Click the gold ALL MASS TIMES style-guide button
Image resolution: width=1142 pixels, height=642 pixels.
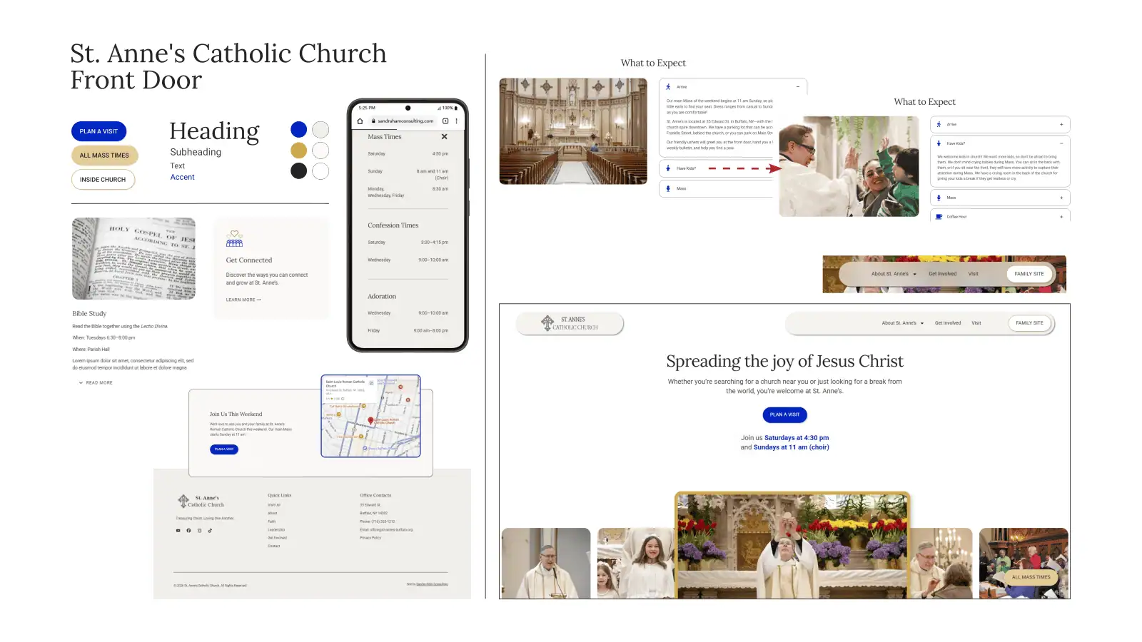point(104,156)
